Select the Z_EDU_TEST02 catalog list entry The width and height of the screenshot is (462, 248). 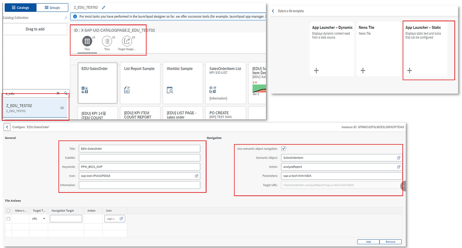click(x=35, y=108)
